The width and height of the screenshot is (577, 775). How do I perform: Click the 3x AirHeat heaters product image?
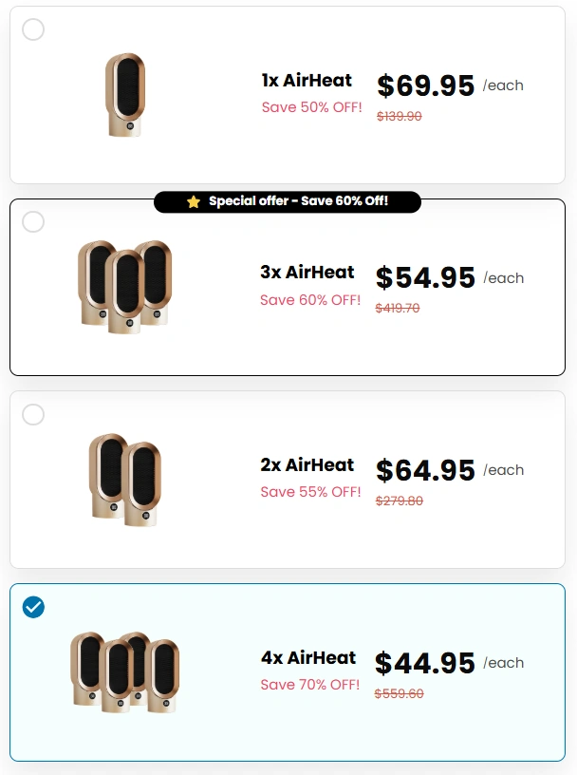[124, 288]
